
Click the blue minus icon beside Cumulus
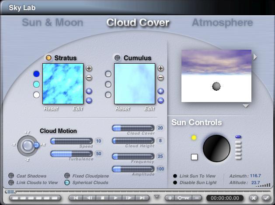[x=160, y=101]
